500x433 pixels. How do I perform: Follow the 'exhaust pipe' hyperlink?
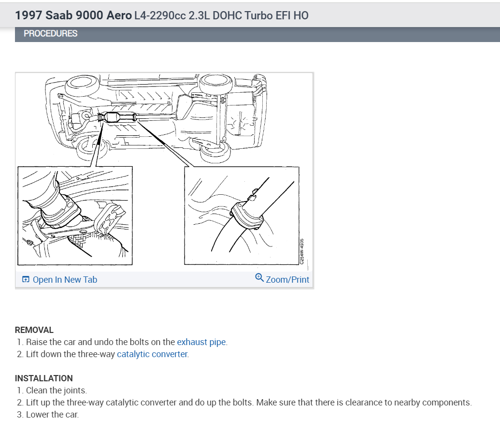point(201,342)
